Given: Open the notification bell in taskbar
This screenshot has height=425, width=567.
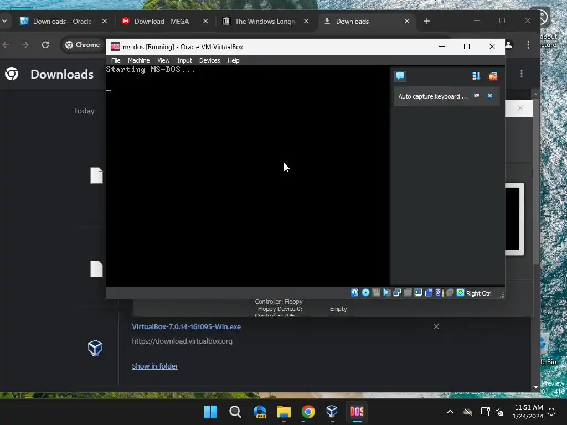Looking at the screenshot, I should (x=552, y=412).
